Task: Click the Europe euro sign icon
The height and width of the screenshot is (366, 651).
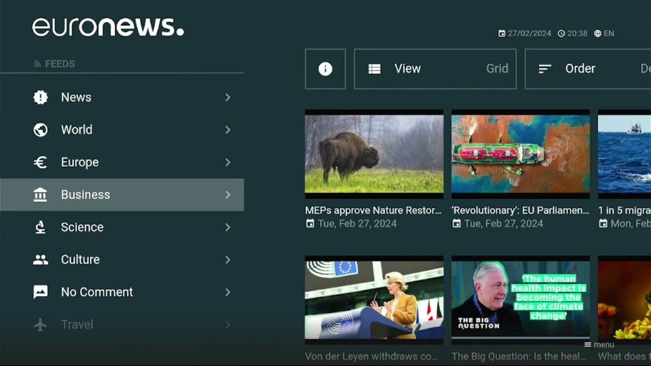Action: click(x=40, y=162)
